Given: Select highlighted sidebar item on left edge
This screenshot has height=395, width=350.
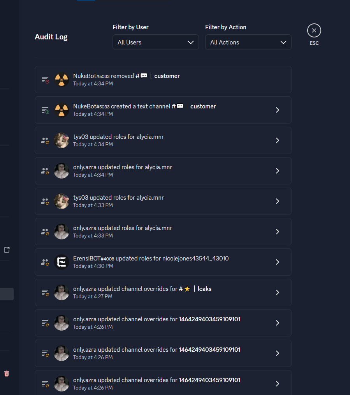Looking at the screenshot, I should pos(7,294).
